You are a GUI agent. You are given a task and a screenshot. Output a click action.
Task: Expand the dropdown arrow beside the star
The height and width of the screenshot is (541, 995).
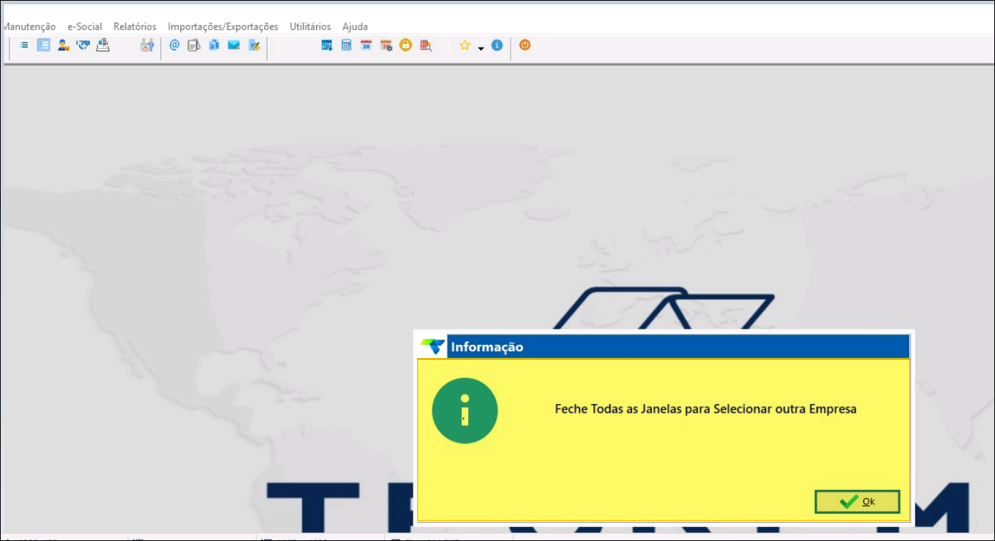click(x=481, y=48)
